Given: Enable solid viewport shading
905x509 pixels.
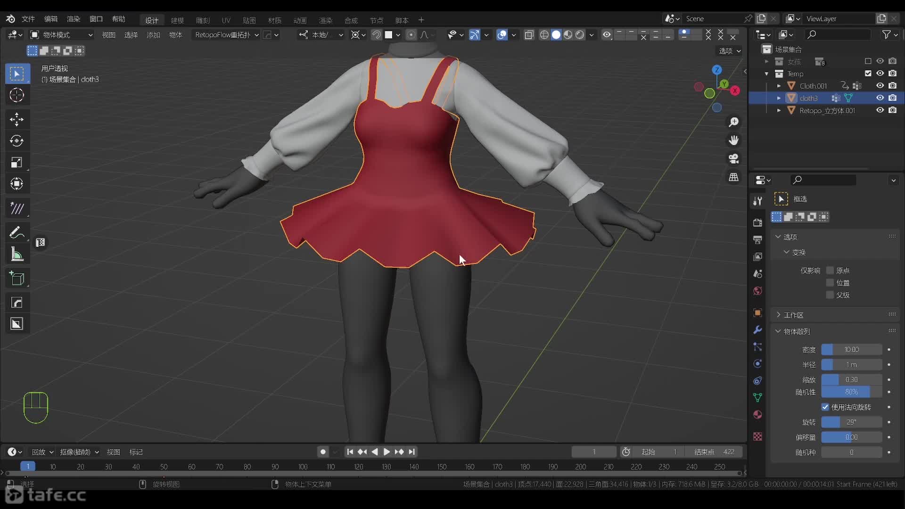Looking at the screenshot, I should [x=556, y=35].
